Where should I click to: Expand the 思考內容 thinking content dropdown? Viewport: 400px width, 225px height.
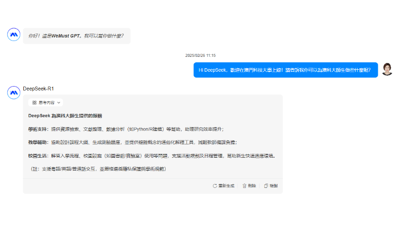[45, 102]
